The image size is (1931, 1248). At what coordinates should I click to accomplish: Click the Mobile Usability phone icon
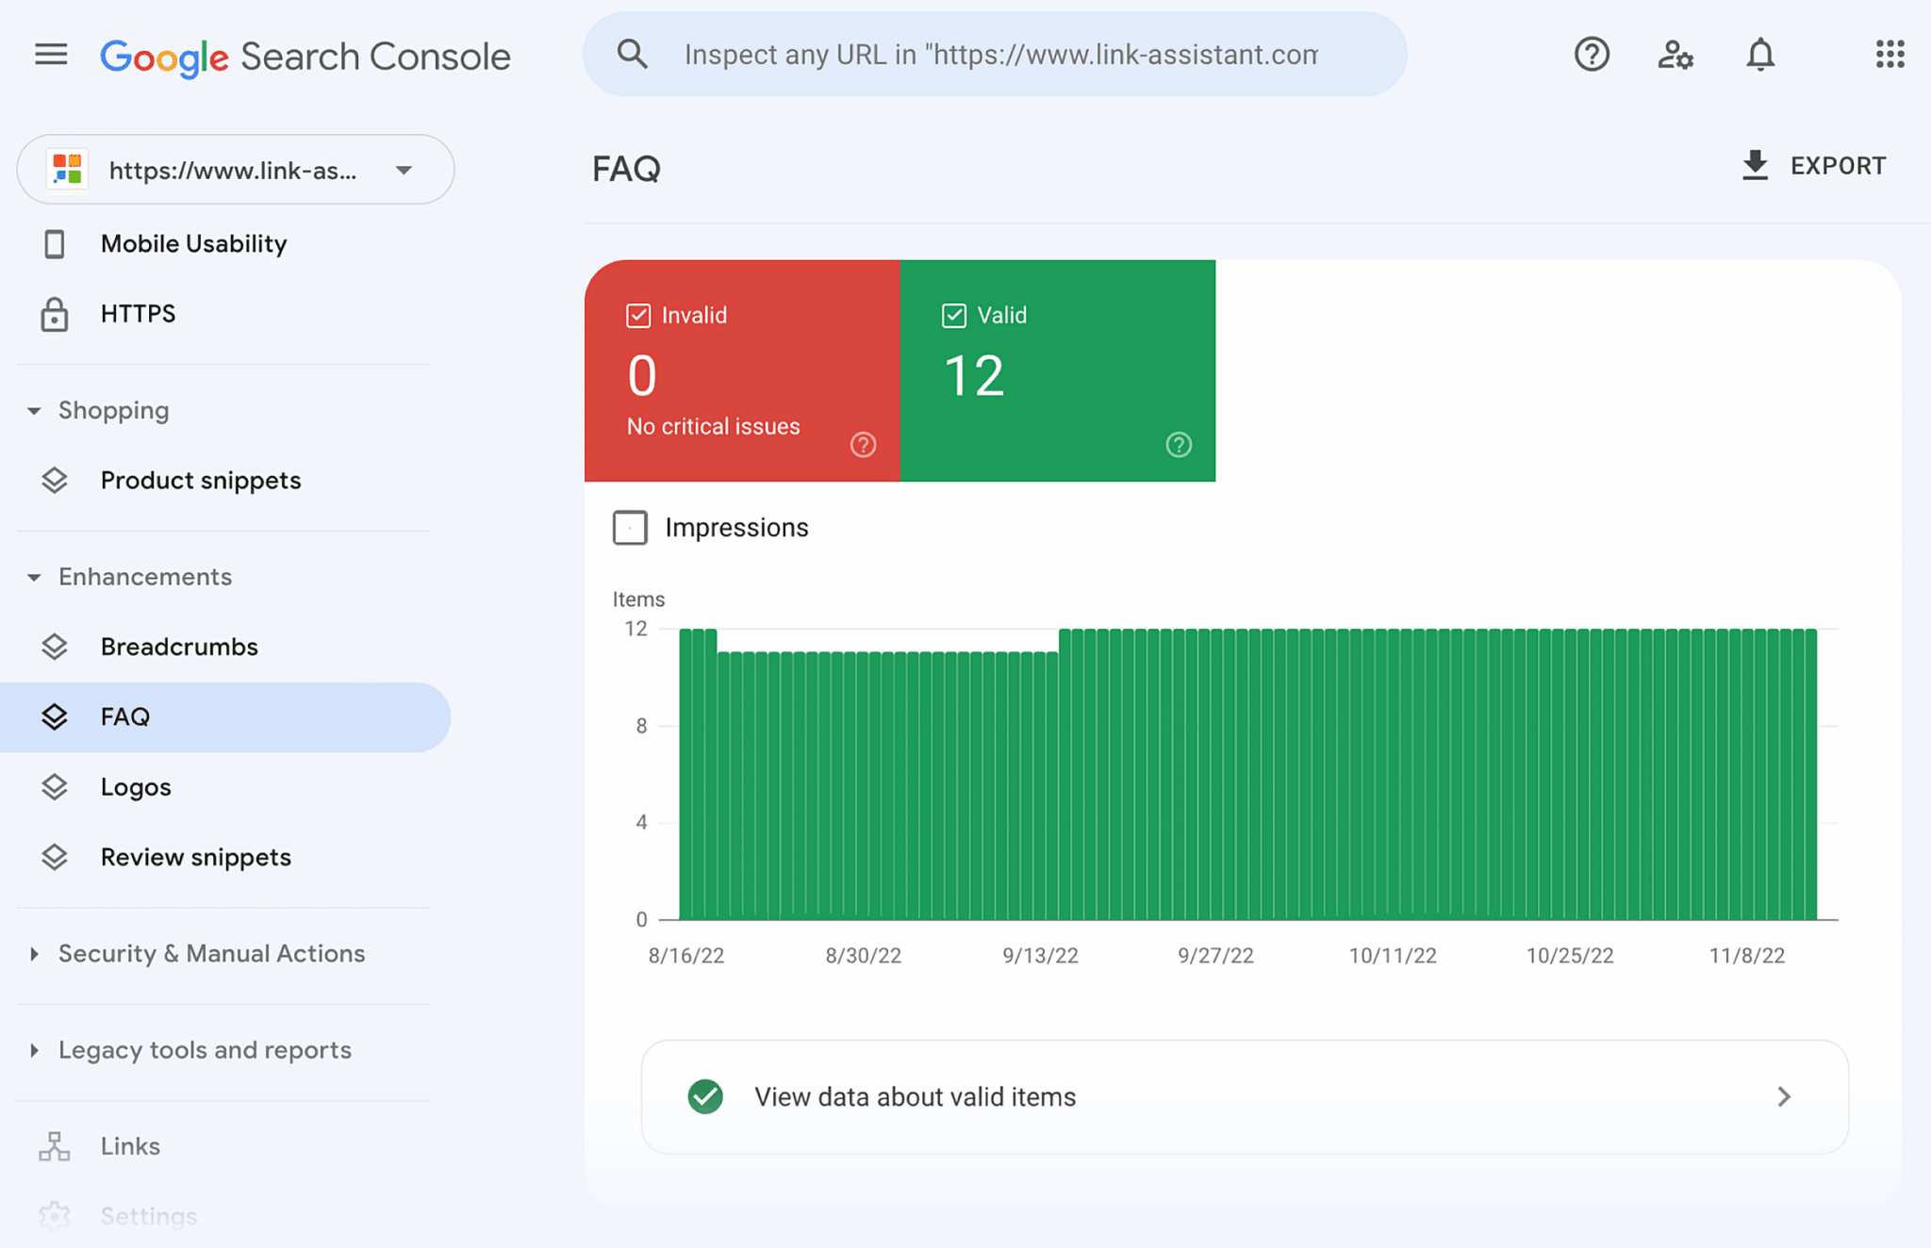click(x=55, y=244)
